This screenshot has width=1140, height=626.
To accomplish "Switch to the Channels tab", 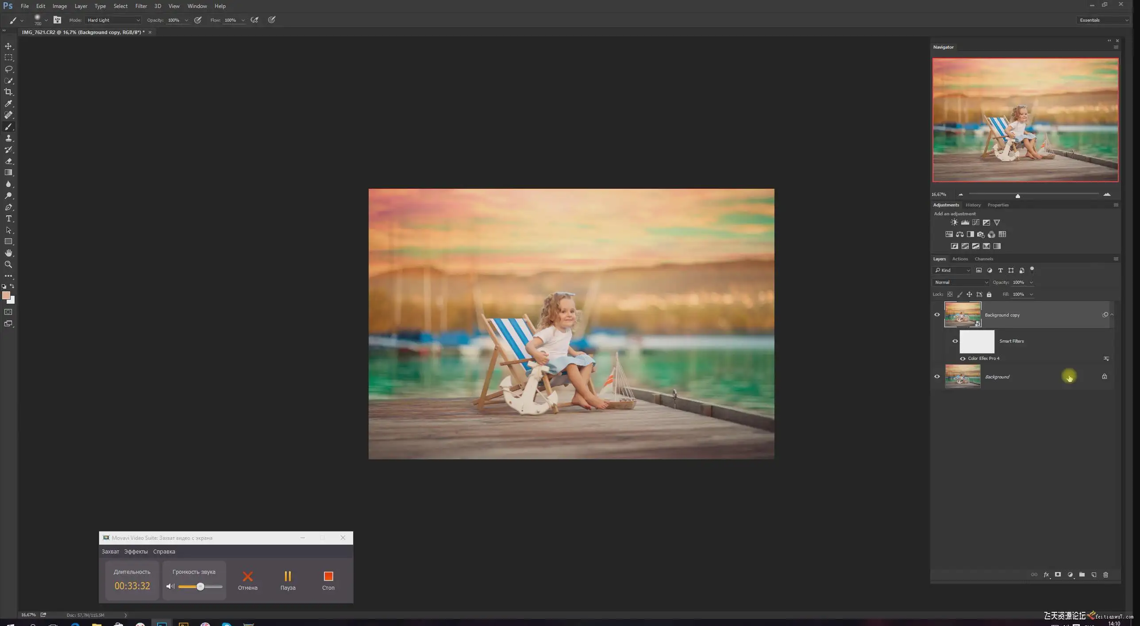I will 983,259.
